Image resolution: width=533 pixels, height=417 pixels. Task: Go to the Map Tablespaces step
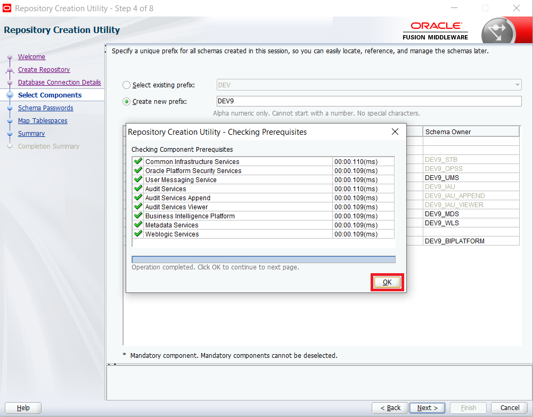click(43, 121)
